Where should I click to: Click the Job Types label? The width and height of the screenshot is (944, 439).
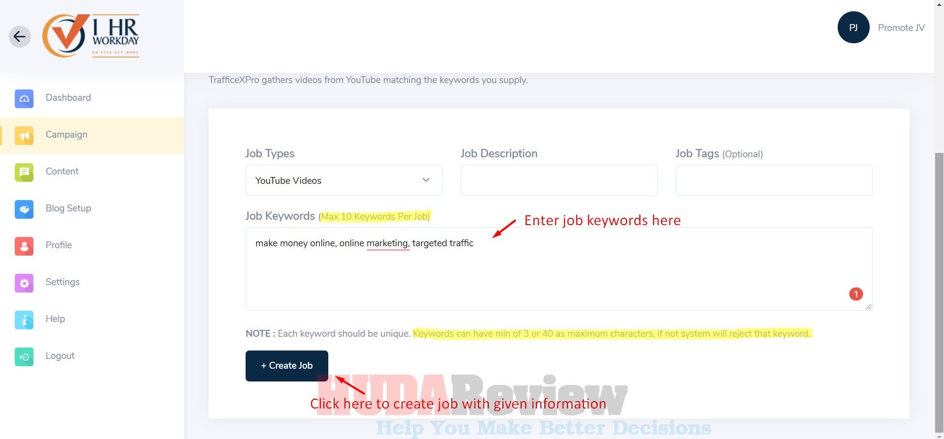pos(270,153)
